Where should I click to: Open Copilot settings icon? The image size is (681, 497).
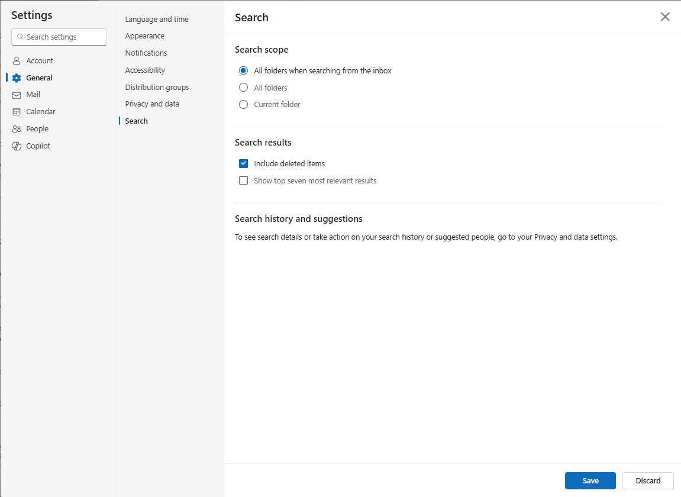click(x=16, y=146)
